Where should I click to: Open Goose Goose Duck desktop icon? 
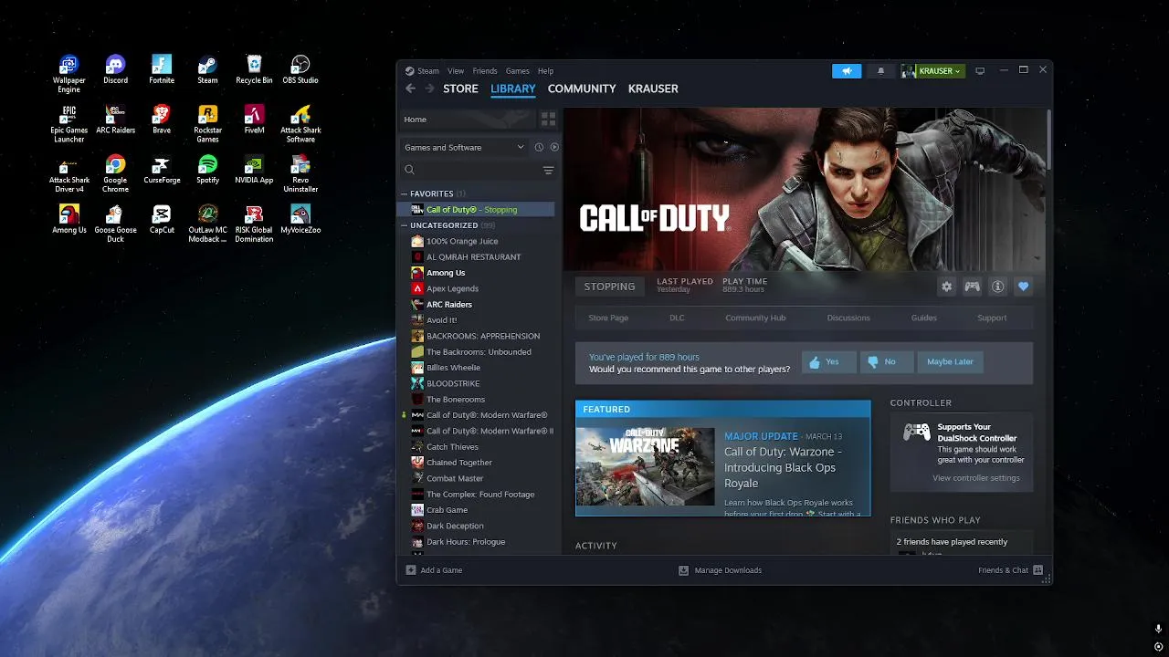click(x=115, y=224)
